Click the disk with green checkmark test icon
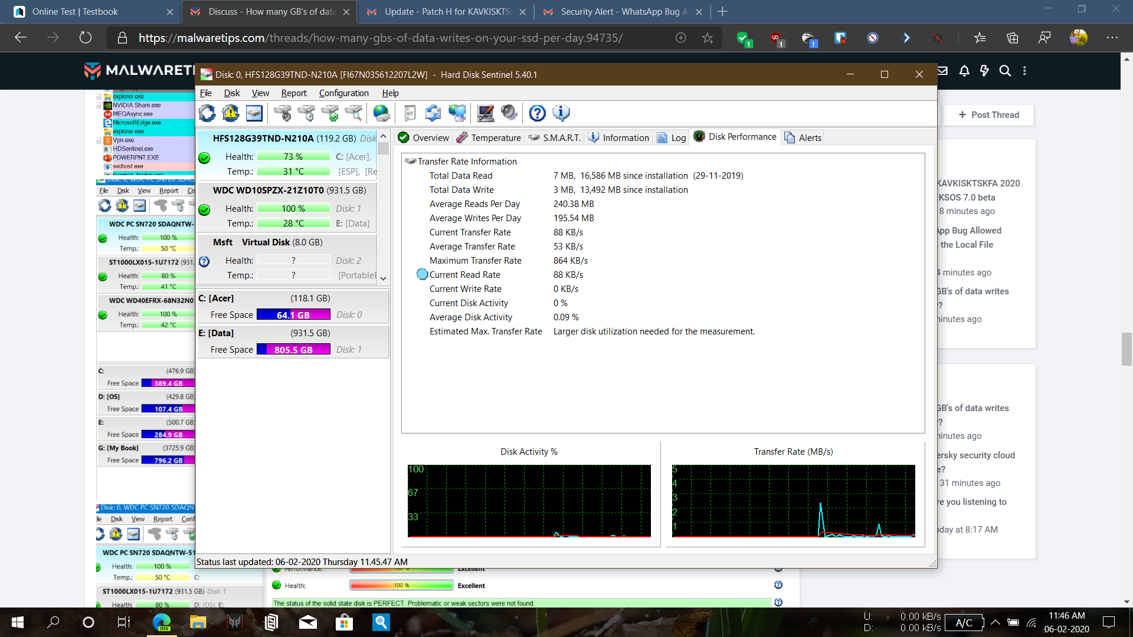1133x637 pixels. pyautogui.click(x=330, y=113)
